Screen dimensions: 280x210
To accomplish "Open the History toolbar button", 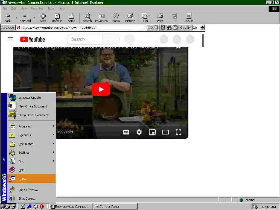I will coord(130,18).
